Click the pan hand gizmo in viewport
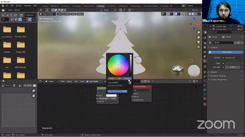 198,37
